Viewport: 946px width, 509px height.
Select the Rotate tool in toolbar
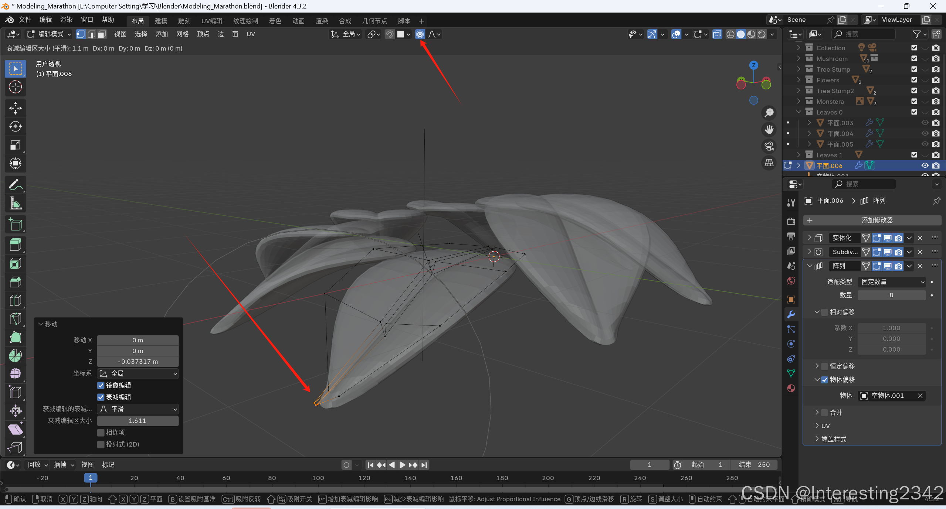point(15,127)
